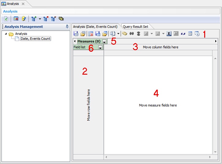Click the Field list header

coord(88,47)
